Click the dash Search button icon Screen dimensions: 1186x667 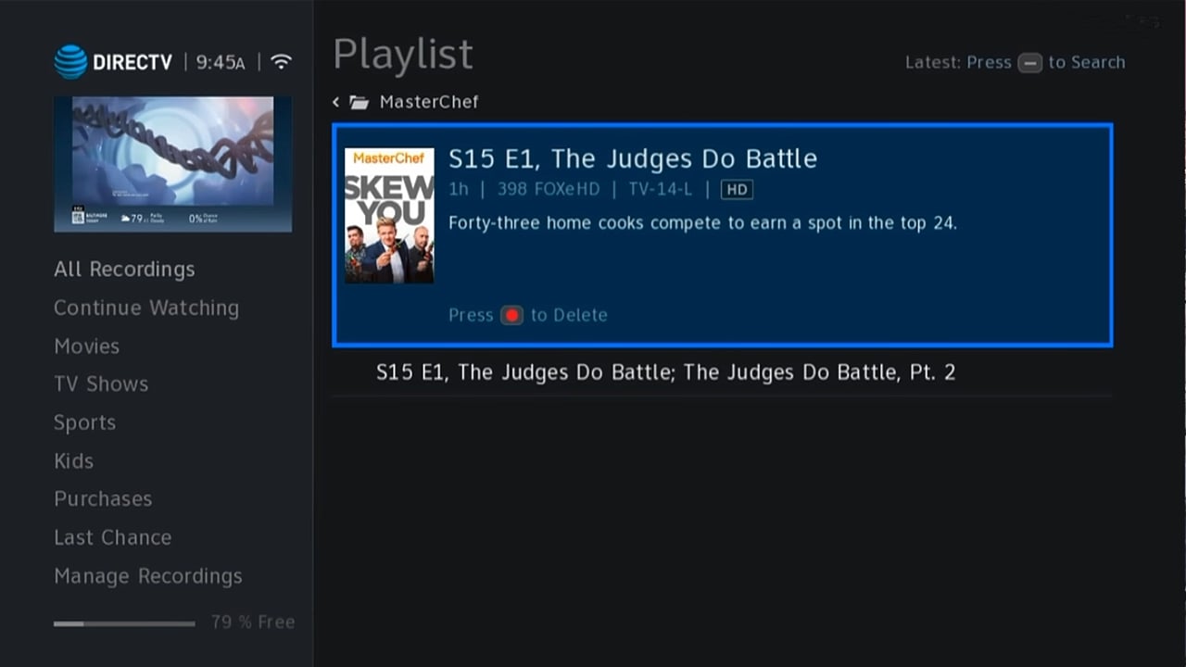[1029, 63]
